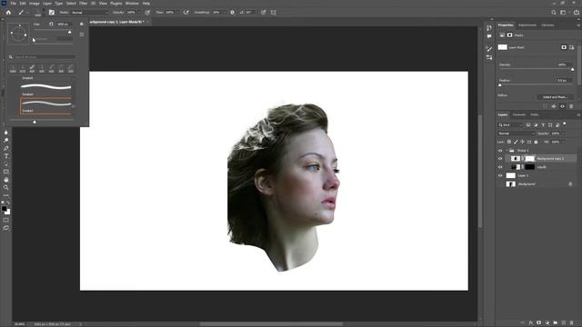Open the Edit Toolbar three-dots icon
Viewport: 582px width, 327px height.
pyautogui.click(x=6, y=195)
